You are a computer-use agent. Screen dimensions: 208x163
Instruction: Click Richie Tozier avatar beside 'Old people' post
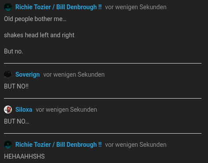click(8, 7)
